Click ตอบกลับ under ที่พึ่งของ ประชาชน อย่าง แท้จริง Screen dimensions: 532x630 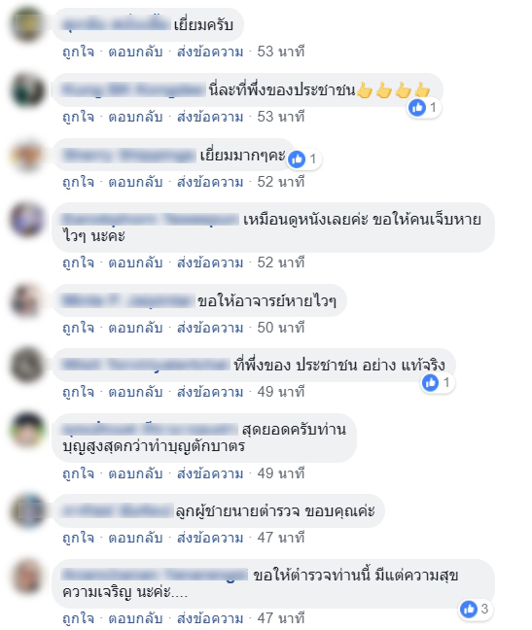pyautogui.click(x=135, y=392)
